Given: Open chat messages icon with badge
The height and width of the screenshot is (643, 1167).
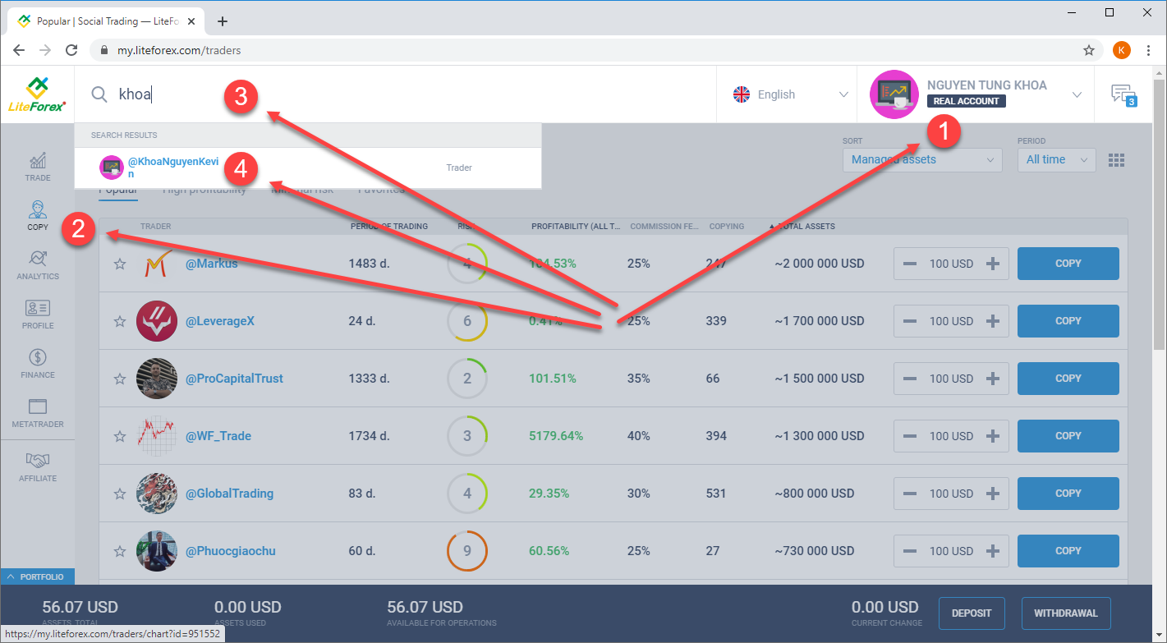Looking at the screenshot, I should (1123, 94).
